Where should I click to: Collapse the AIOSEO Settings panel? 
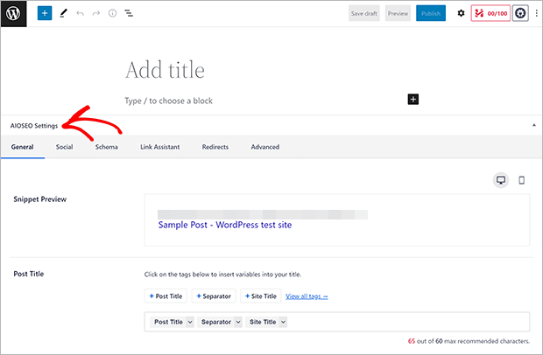533,125
